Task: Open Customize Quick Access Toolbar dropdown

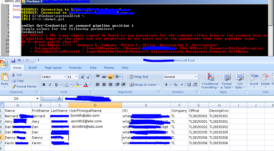Action: (x=38, y=60)
